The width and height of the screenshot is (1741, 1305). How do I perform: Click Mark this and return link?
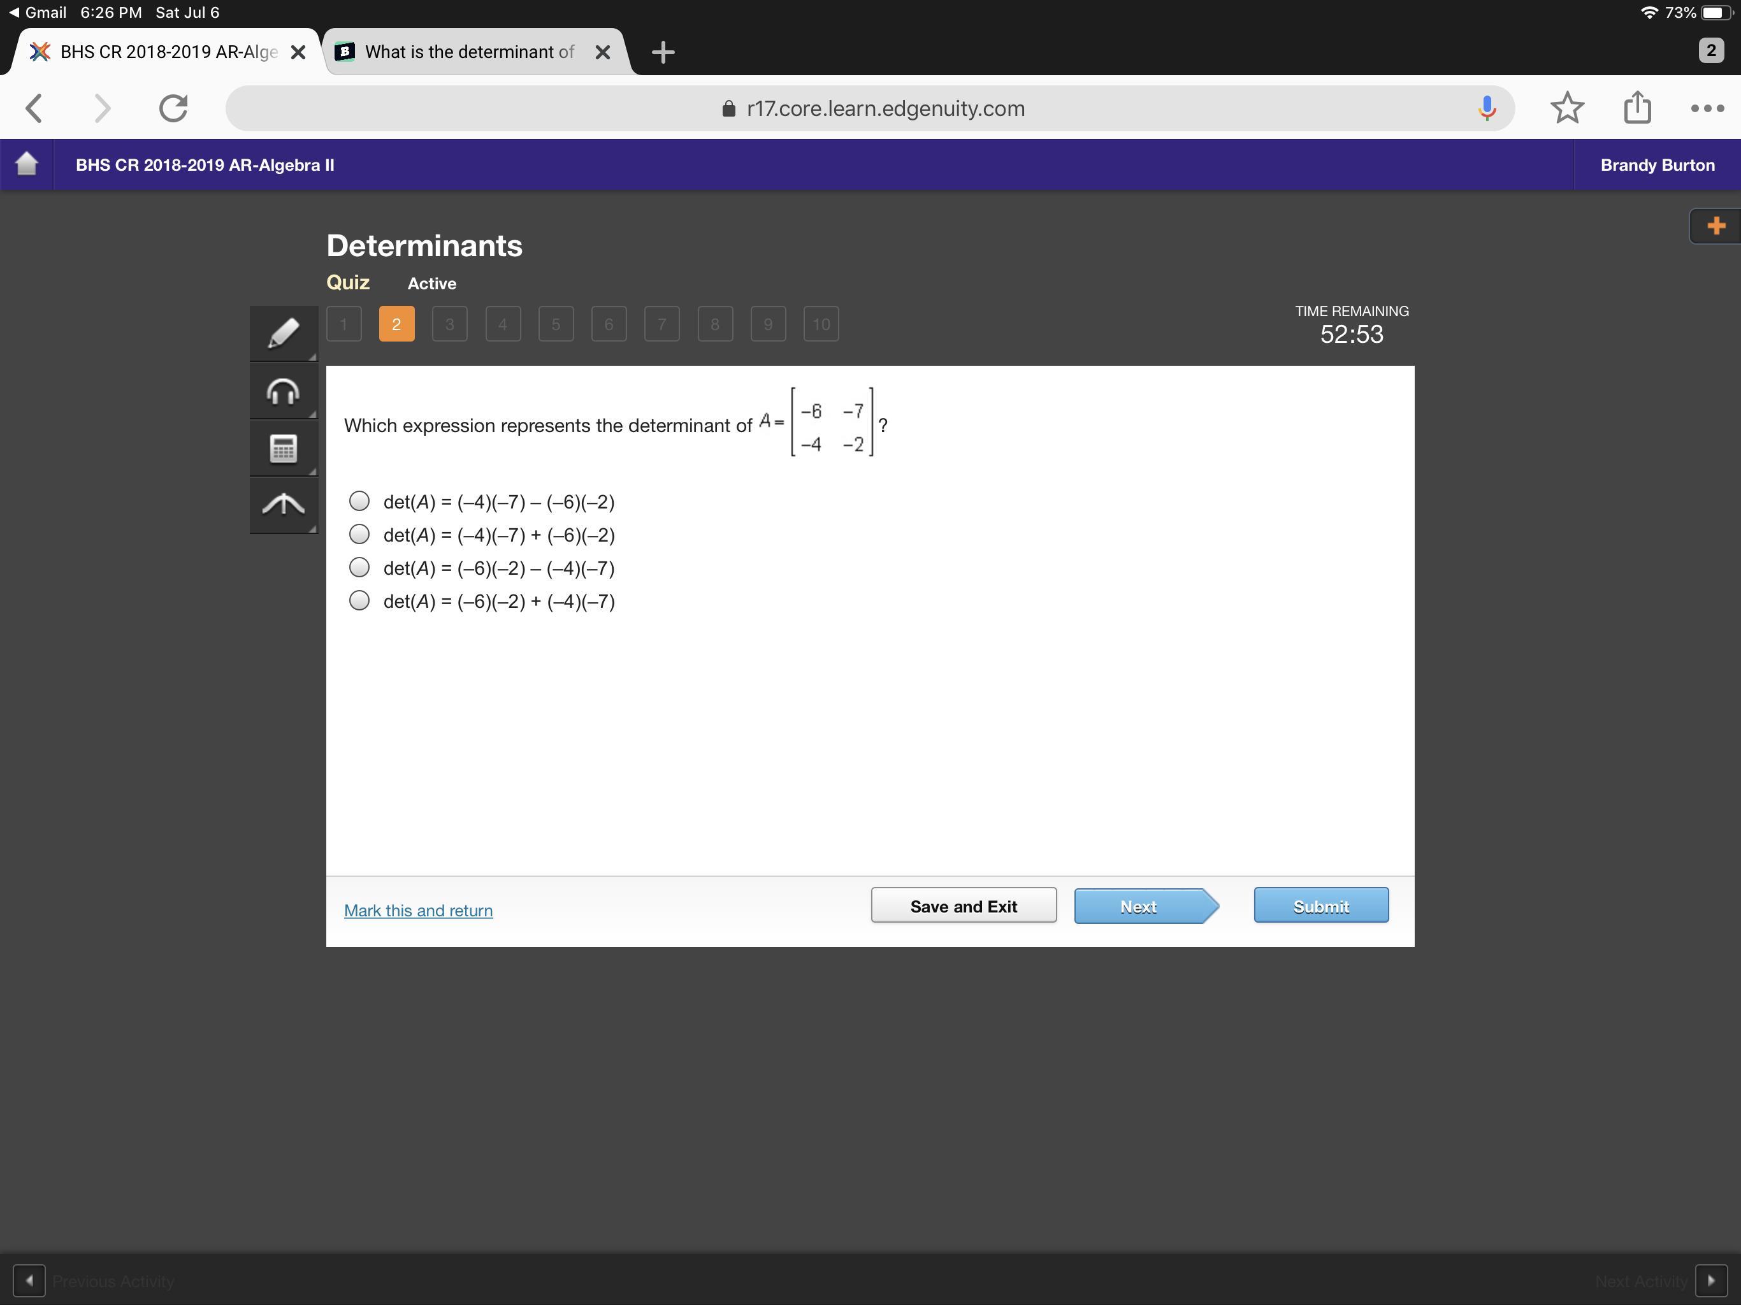tap(418, 911)
